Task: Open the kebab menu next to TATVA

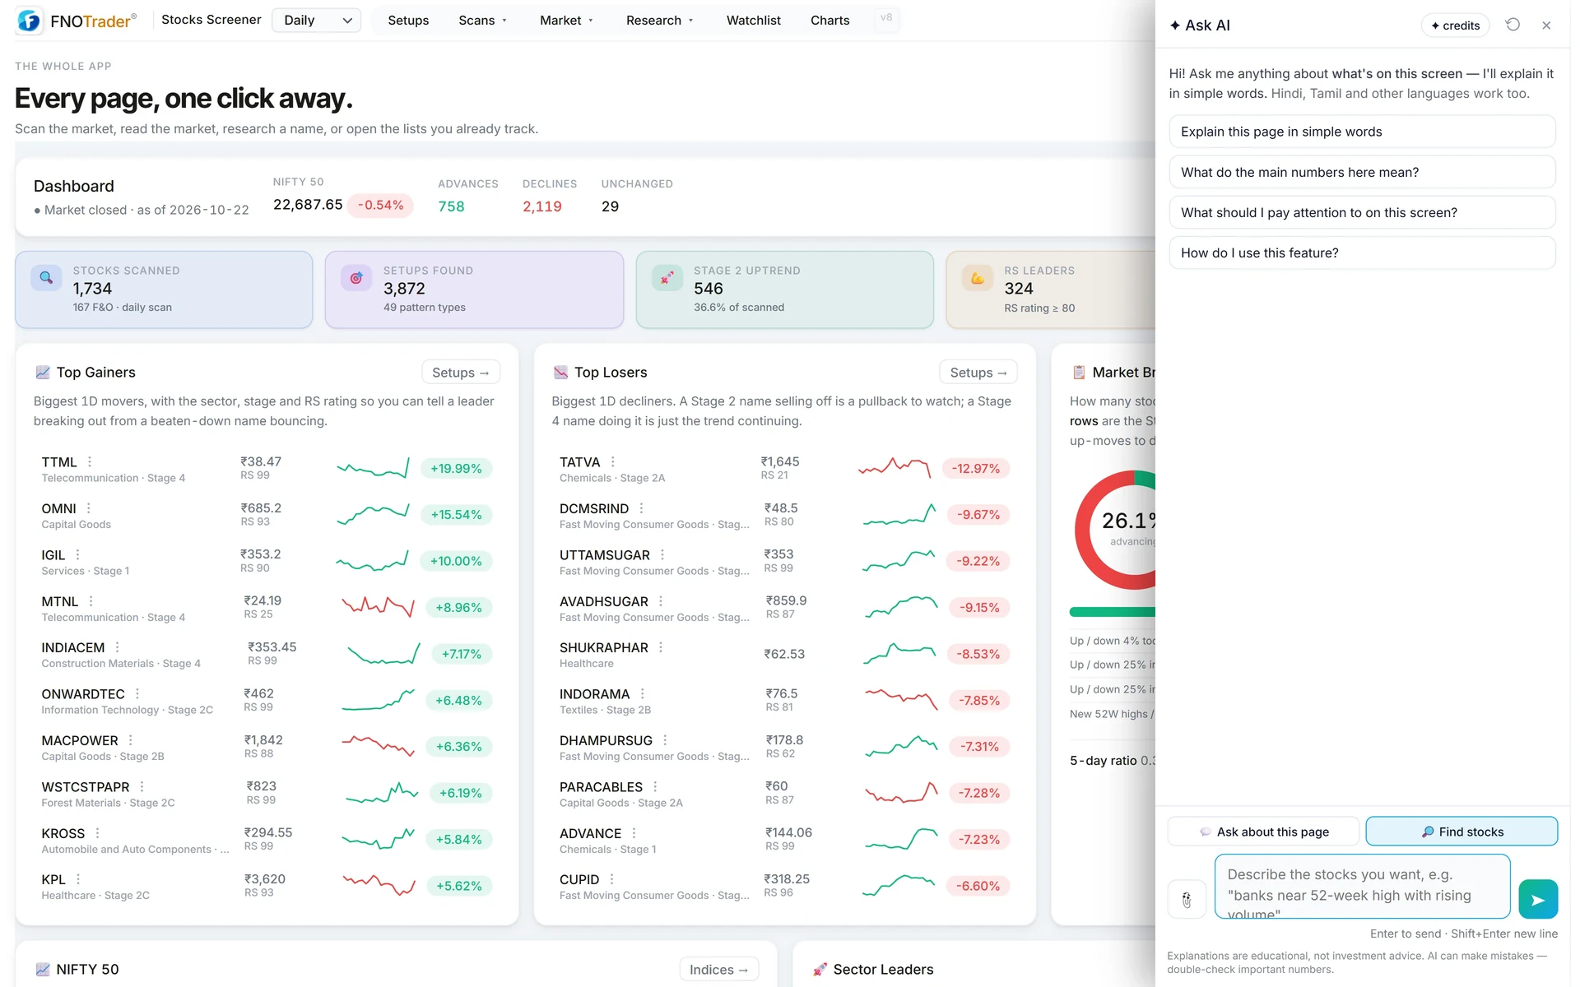Action: tap(613, 462)
